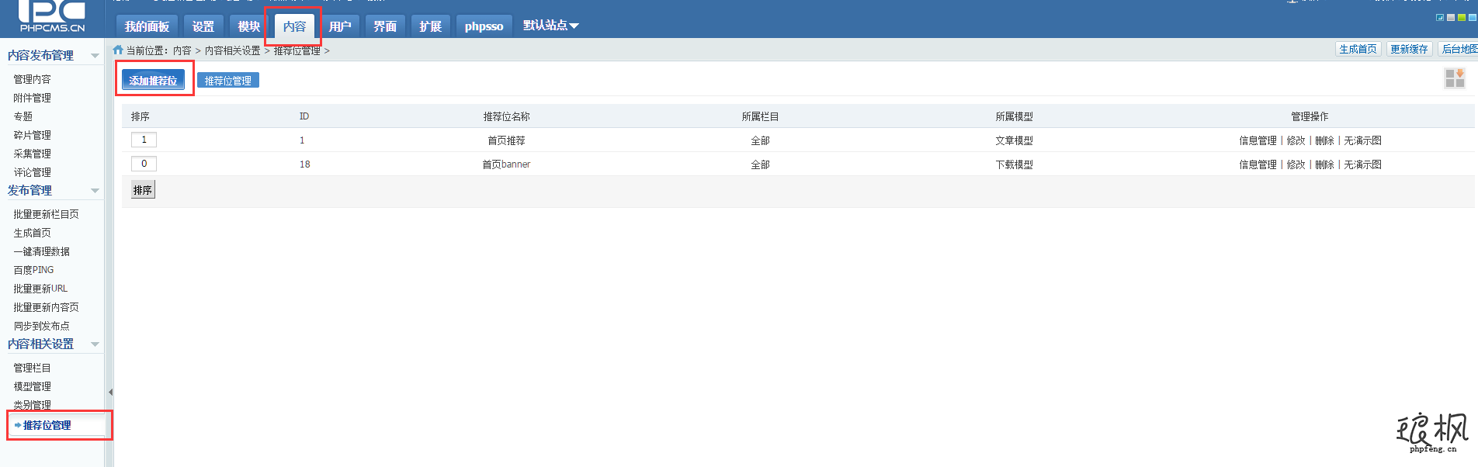Viewport: 1478px width, 467px height.
Task: Switch to the 内容 tab
Action: (294, 26)
